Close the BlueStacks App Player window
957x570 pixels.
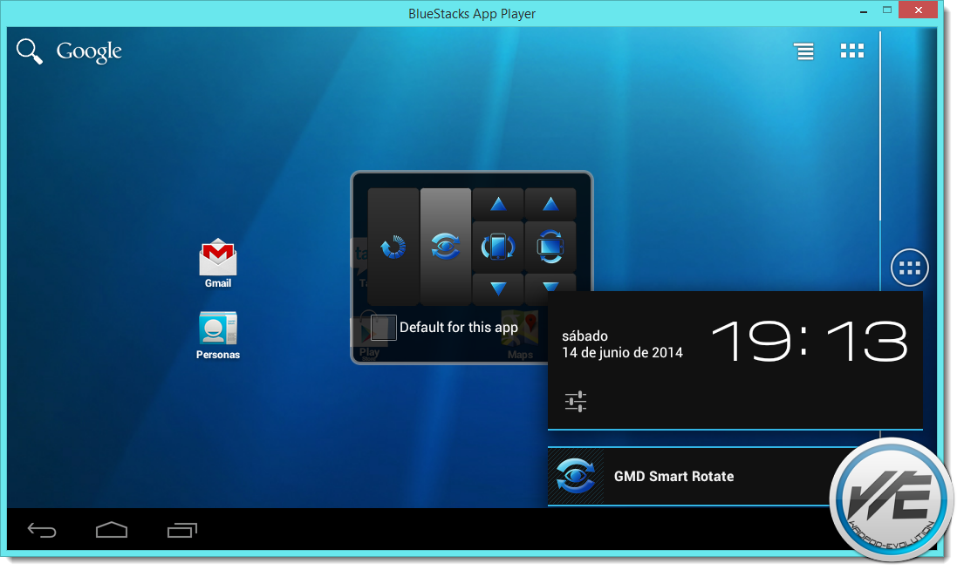coord(919,10)
